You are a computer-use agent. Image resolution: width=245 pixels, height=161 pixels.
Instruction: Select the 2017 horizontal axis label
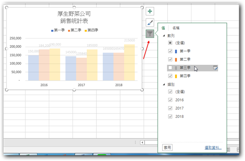click(x=81, y=85)
